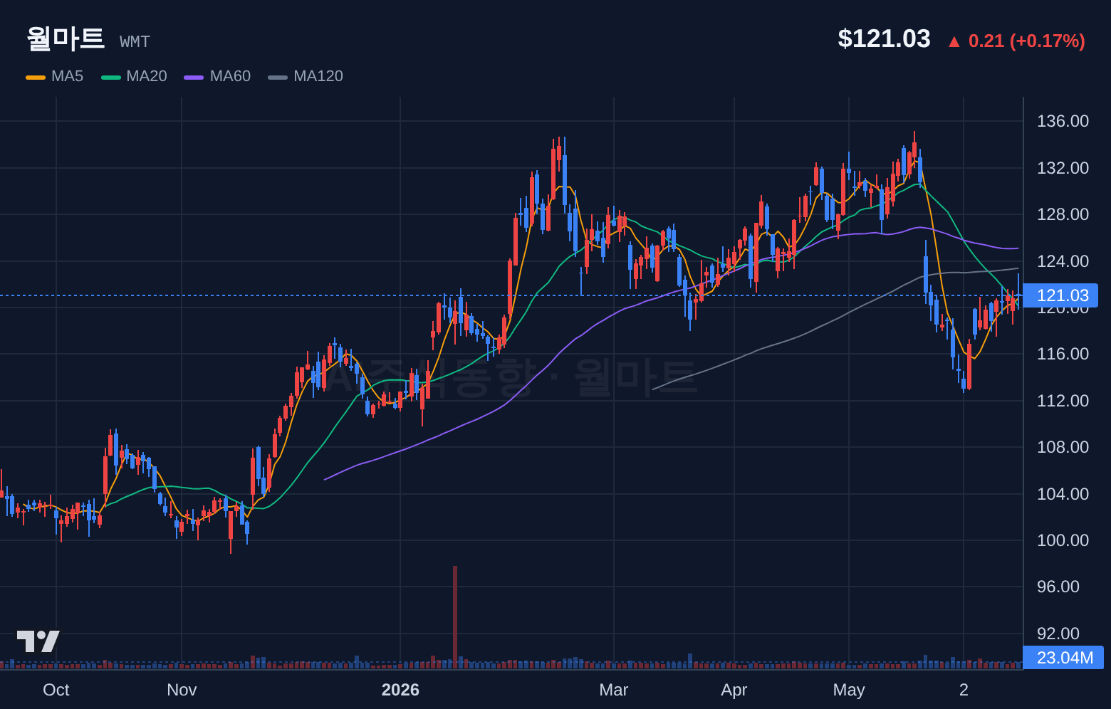
Task: Click the $121.03 current price header
Action: [884, 38]
